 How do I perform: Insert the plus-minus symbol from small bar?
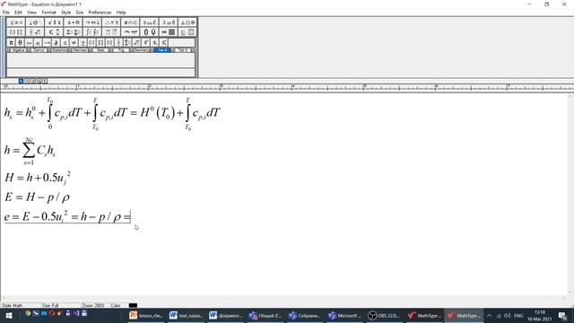coord(83,43)
